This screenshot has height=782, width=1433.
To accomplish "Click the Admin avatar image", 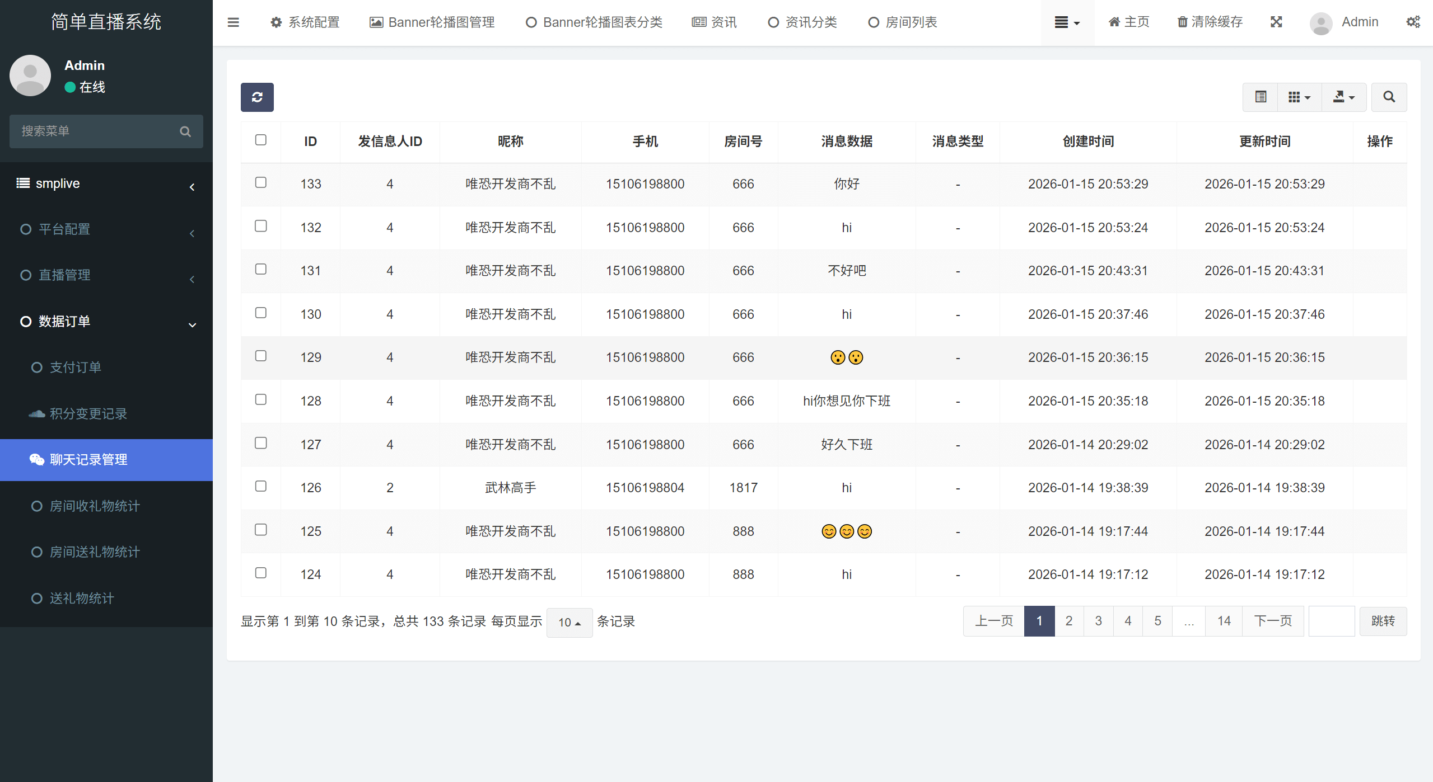I will pos(1320,23).
